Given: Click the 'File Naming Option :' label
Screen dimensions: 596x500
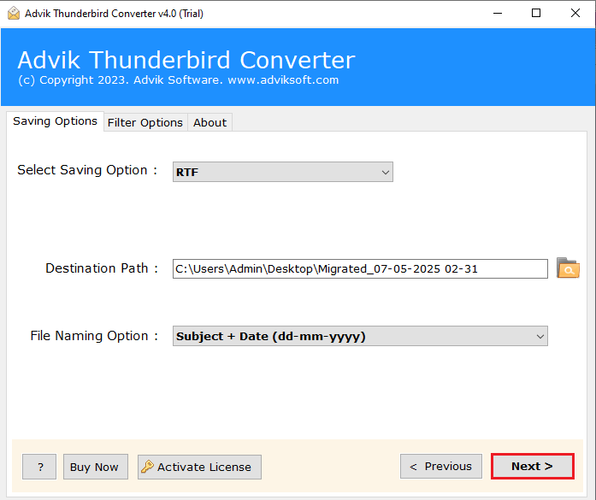Looking at the screenshot, I should [x=94, y=336].
